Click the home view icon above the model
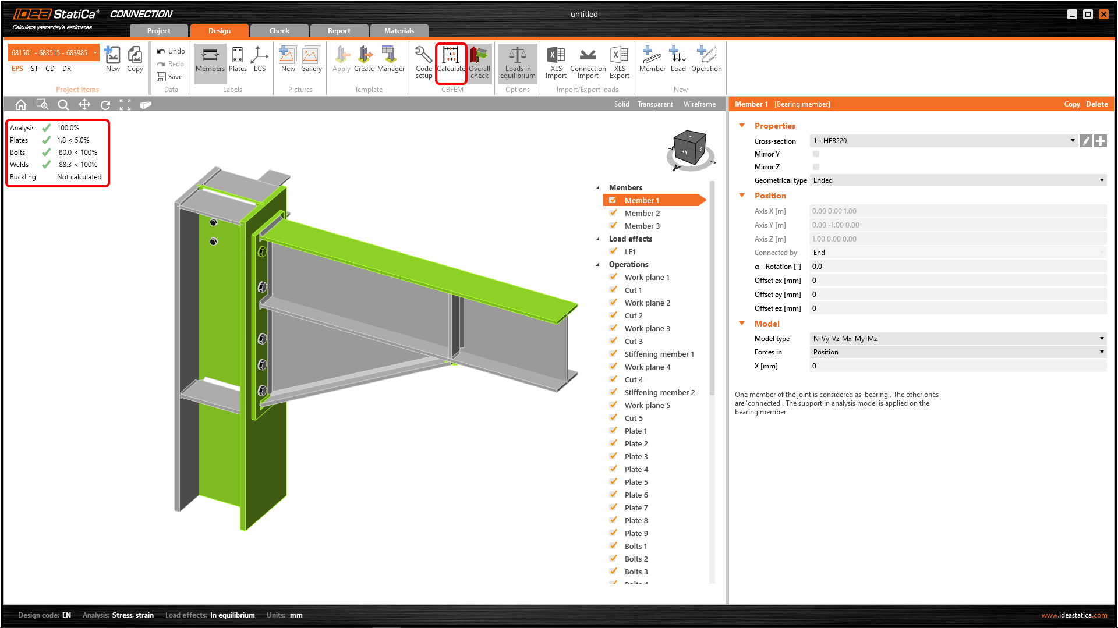Viewport: 1118px width, 628px height. tap(21, 104)
